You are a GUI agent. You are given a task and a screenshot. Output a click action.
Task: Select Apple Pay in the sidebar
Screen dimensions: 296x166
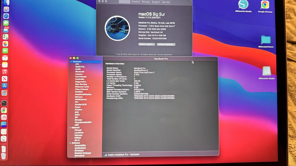pyautogui.click(x=80, y=67)
